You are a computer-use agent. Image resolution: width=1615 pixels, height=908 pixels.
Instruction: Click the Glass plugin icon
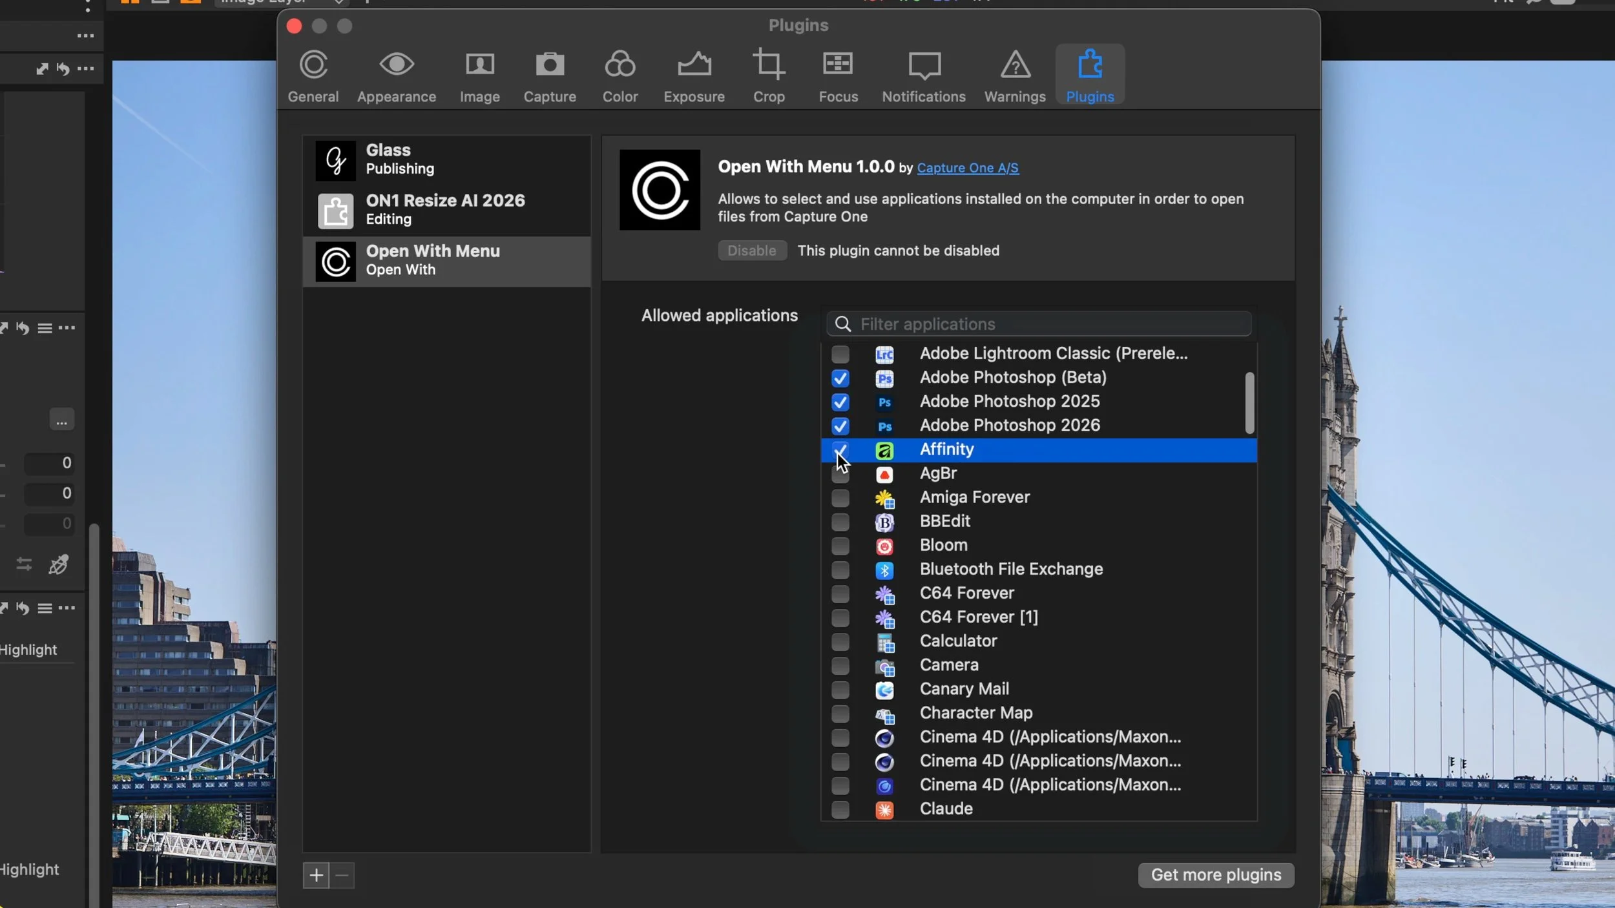335,160
